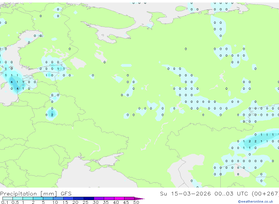Click the 2 mm value over Belarus
The height and width of the screenshot is (204, 279).
pyautogui.click(x=52, y=115)
